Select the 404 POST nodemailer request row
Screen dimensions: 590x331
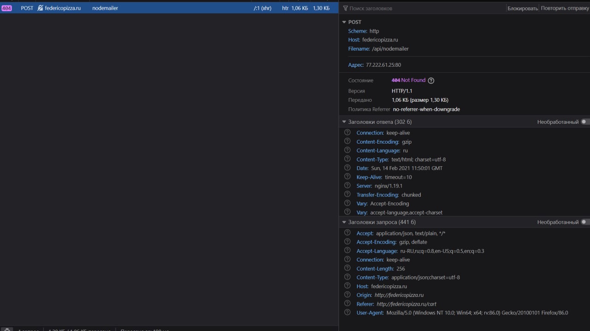coord(169,8)
